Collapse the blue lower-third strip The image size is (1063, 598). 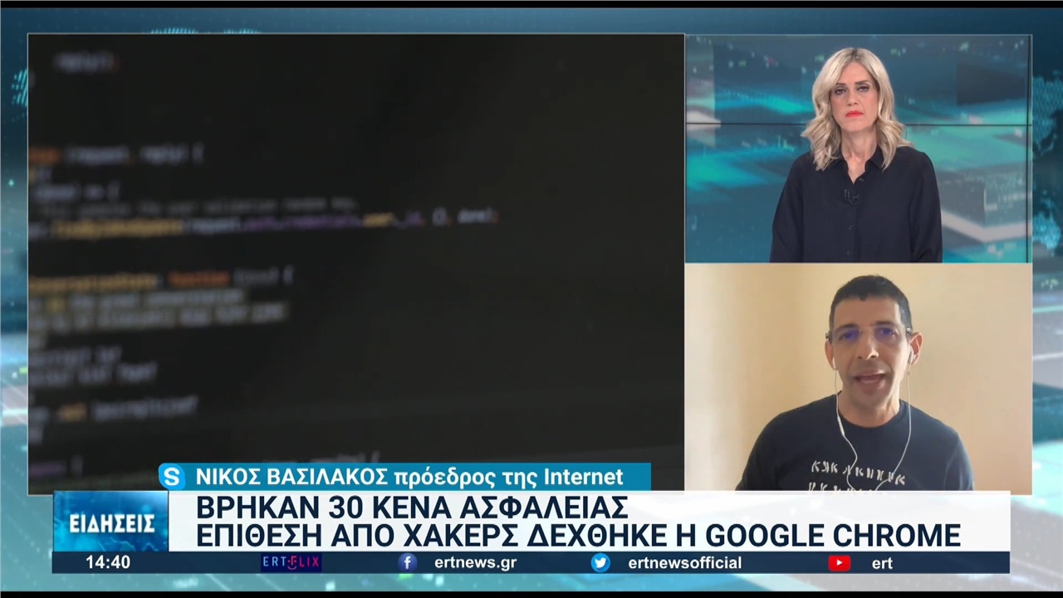(531, 562)
